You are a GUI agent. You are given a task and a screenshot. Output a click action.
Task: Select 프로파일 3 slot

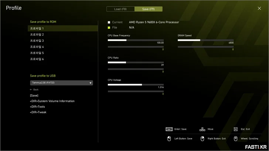pos(63,41)
